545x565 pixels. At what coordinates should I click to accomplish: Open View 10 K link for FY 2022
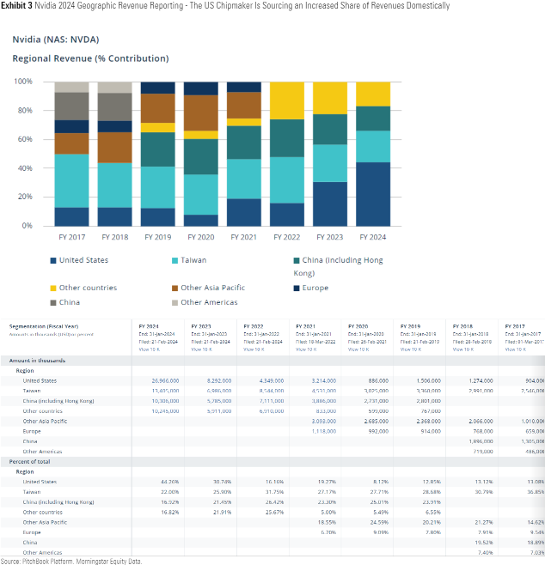tap(254, 350)
